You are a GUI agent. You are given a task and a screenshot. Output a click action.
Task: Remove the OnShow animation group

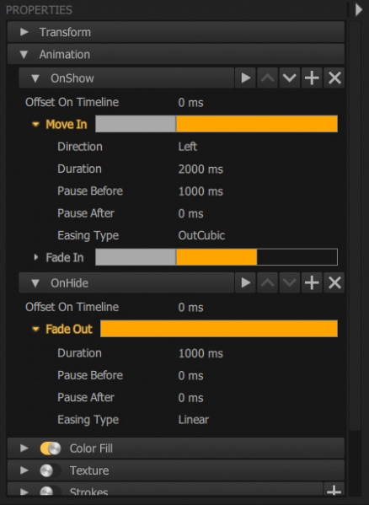coord(334,78)
